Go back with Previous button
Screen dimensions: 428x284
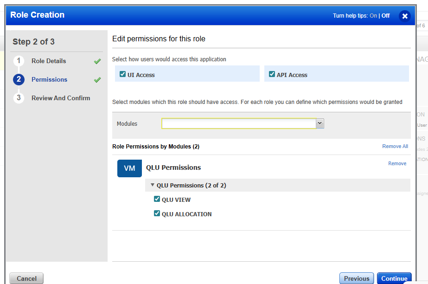click(x=357, y=278)
